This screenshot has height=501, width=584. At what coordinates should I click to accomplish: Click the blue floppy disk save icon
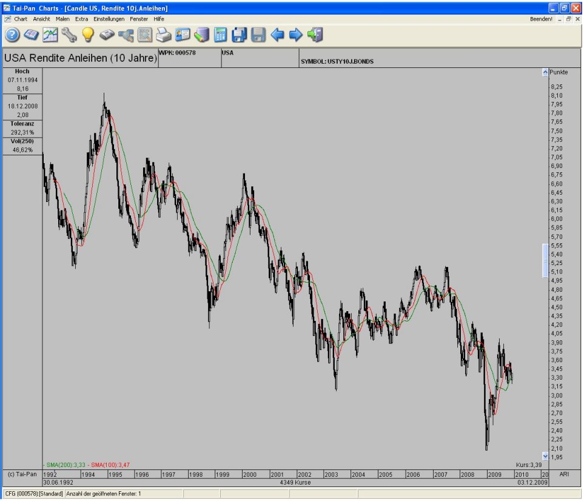click(x=239, y=35)
